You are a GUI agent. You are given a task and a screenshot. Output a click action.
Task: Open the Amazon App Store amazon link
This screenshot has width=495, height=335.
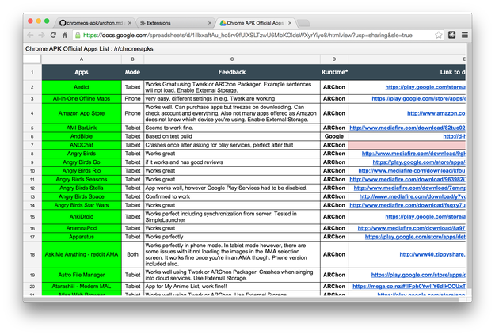[436, 113]
